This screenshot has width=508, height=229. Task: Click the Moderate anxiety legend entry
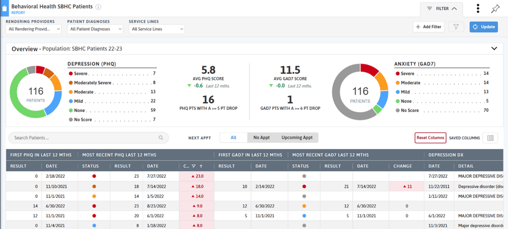pos(441,83)
